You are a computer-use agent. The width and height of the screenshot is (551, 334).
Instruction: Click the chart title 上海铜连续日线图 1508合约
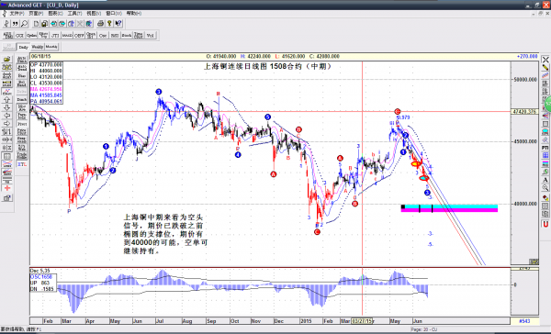(x=267, y=66)
